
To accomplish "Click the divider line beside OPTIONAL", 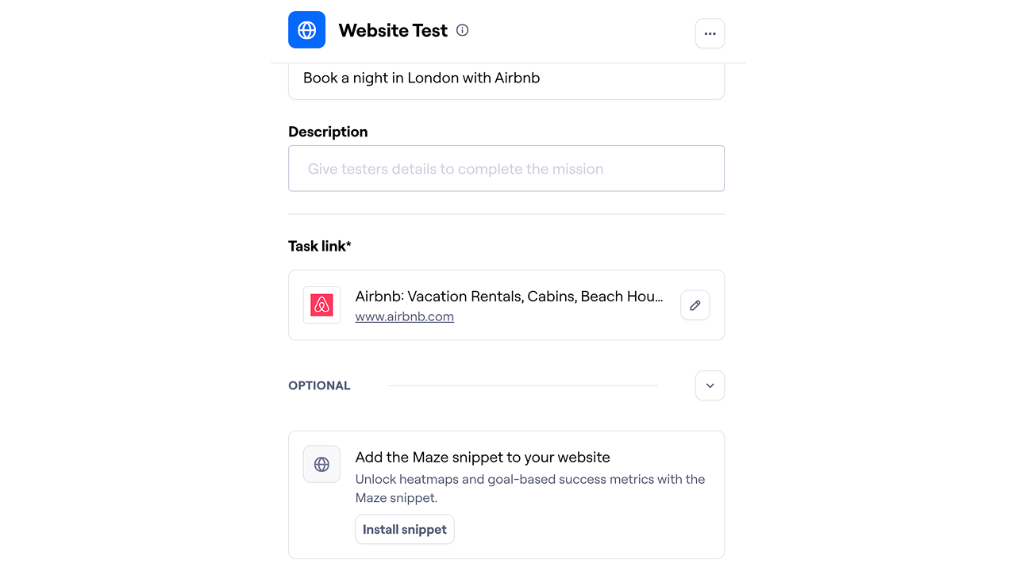I will tap(522, 385).
